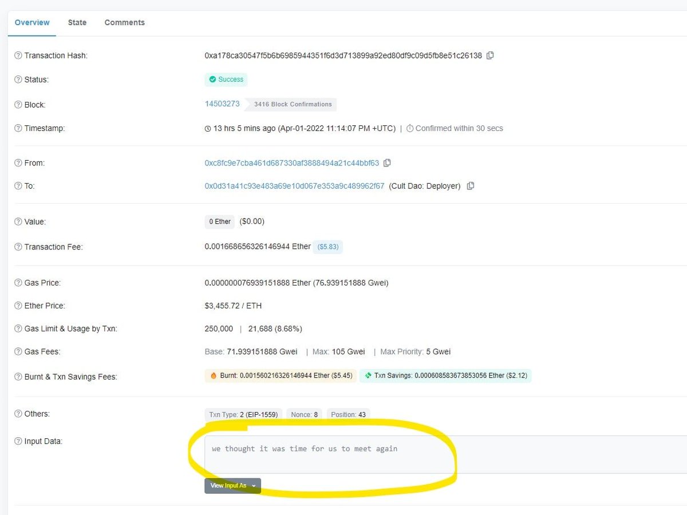
Task: Open the Comments tab
Action: 124,22
